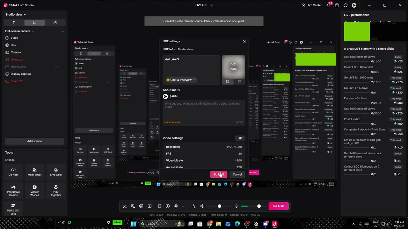This screenshot has width=408, height=229.
Task: Click the Add source button
Action: pyautogui.click(x=34, y=141)
